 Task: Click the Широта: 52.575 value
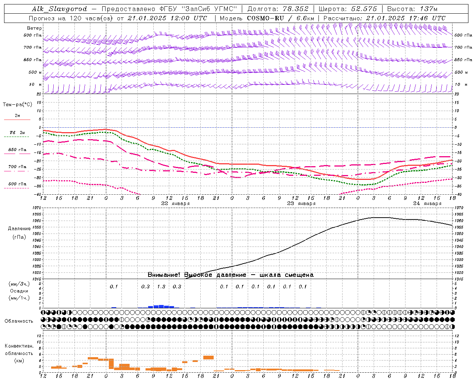[348, 9]
